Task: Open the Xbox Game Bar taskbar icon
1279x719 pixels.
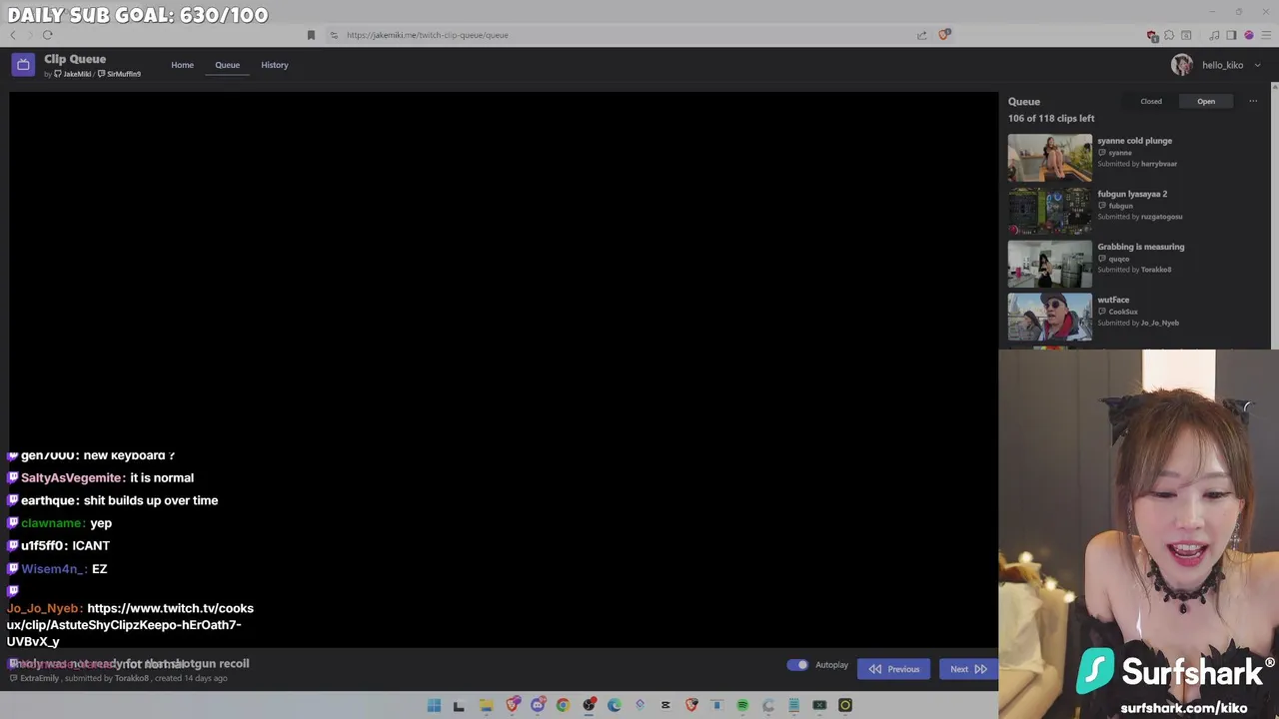Action: pyautogui.click(x=819, y=705)
